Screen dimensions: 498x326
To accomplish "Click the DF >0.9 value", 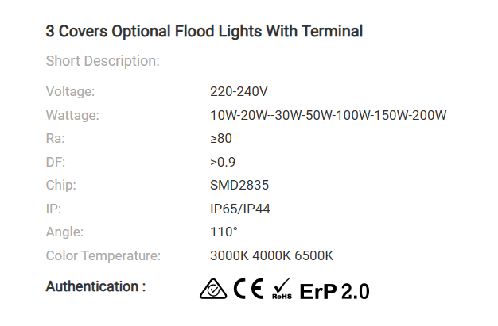I will 223,162.
